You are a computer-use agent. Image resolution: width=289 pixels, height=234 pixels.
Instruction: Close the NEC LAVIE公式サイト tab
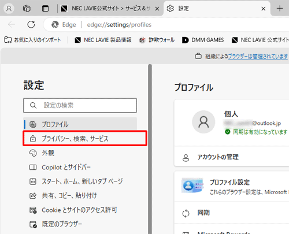pyautogui.click(x=157, y=9)
